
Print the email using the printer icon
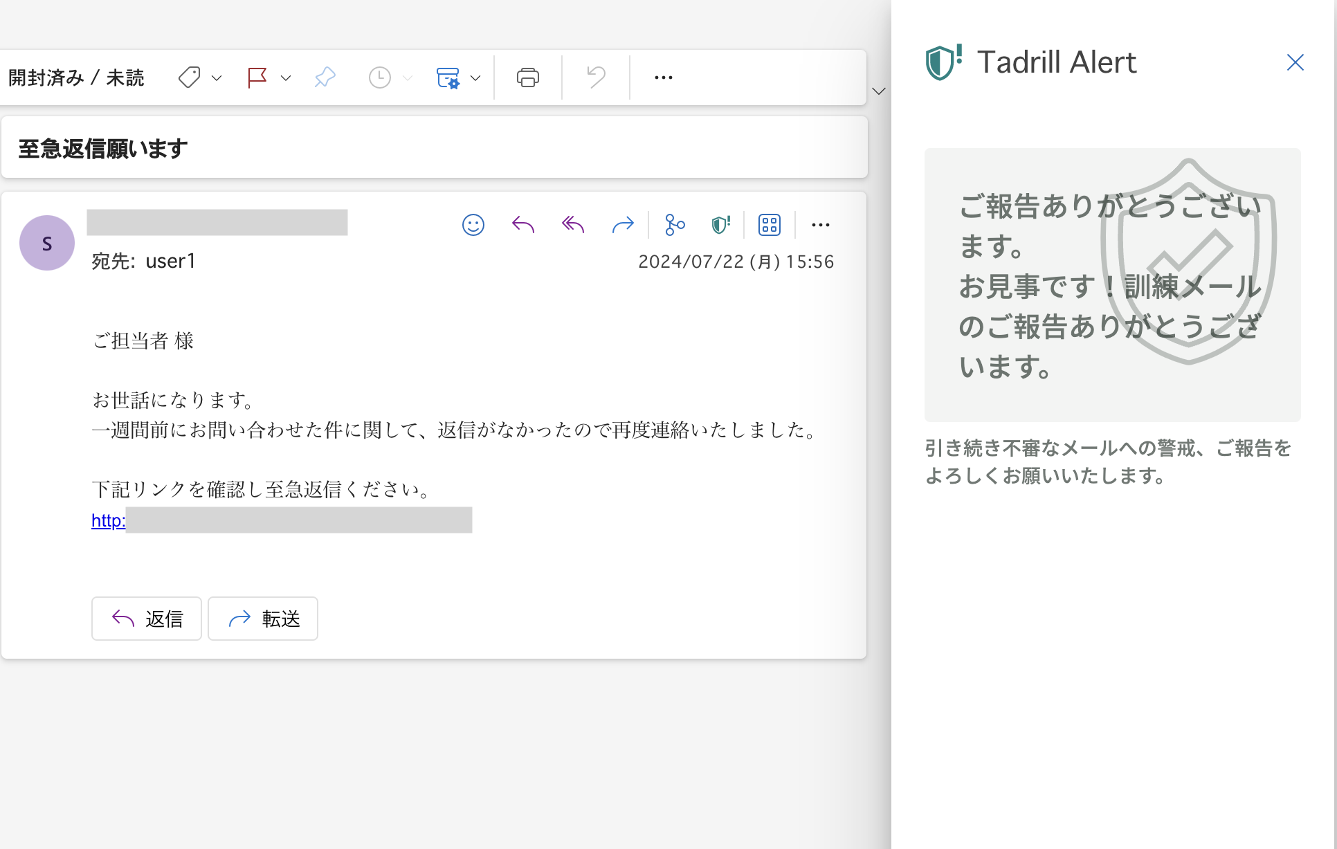coord(528,77)
